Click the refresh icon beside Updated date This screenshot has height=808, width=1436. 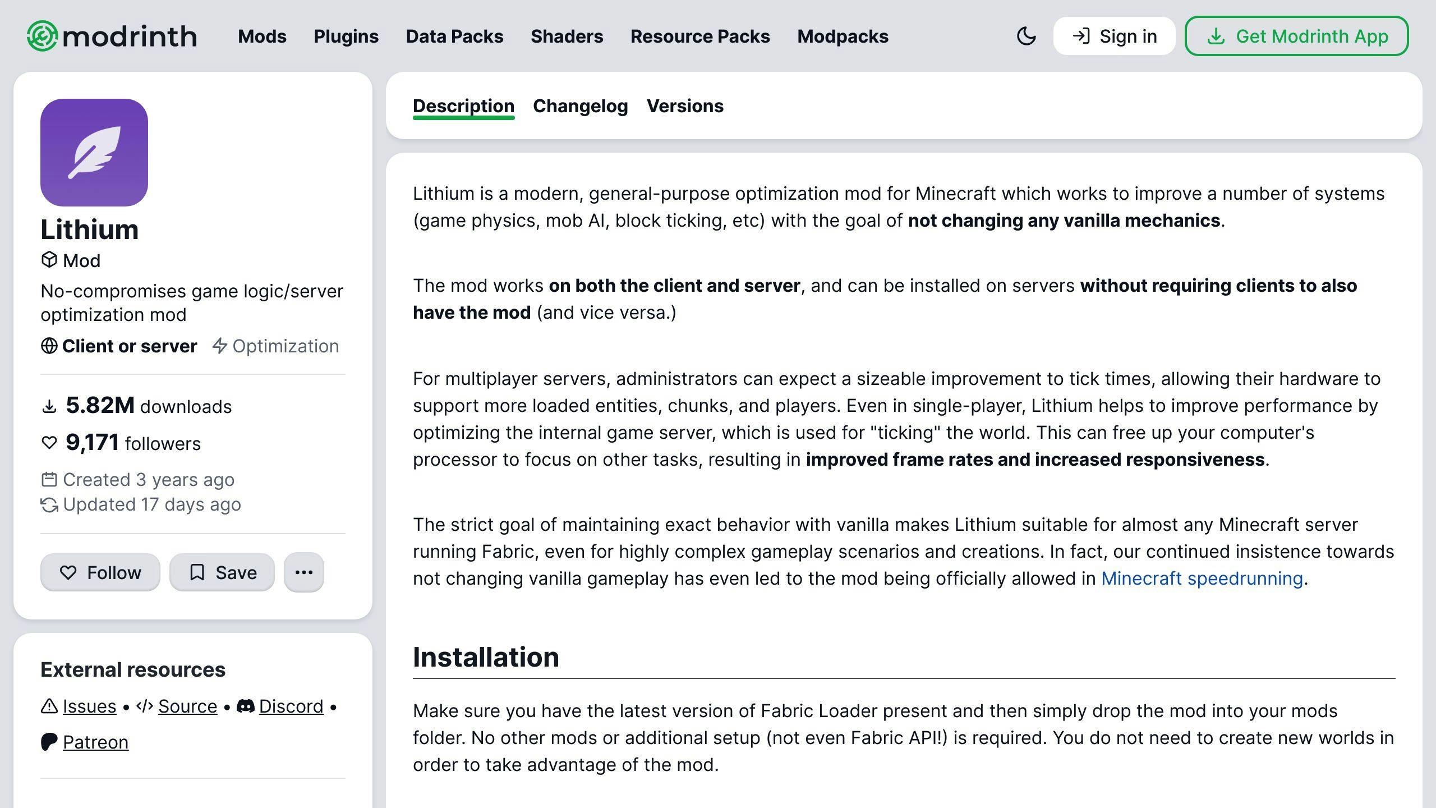(49, 504)
